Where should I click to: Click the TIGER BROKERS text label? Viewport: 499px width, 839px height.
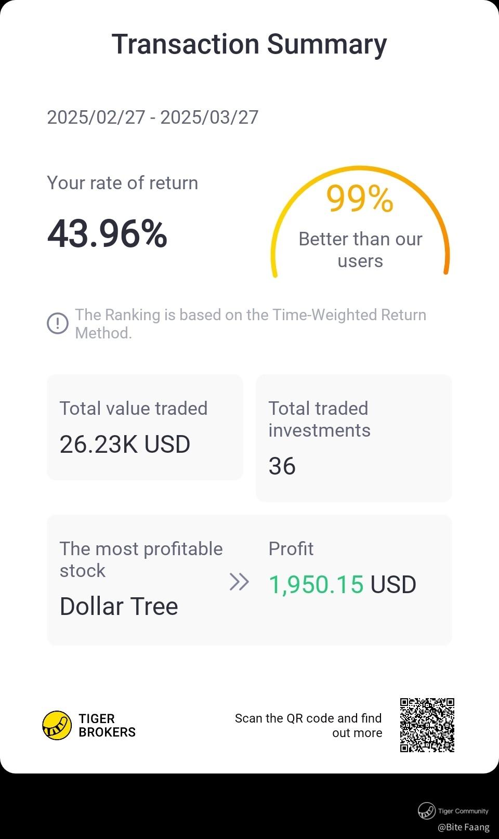(107, 725)
